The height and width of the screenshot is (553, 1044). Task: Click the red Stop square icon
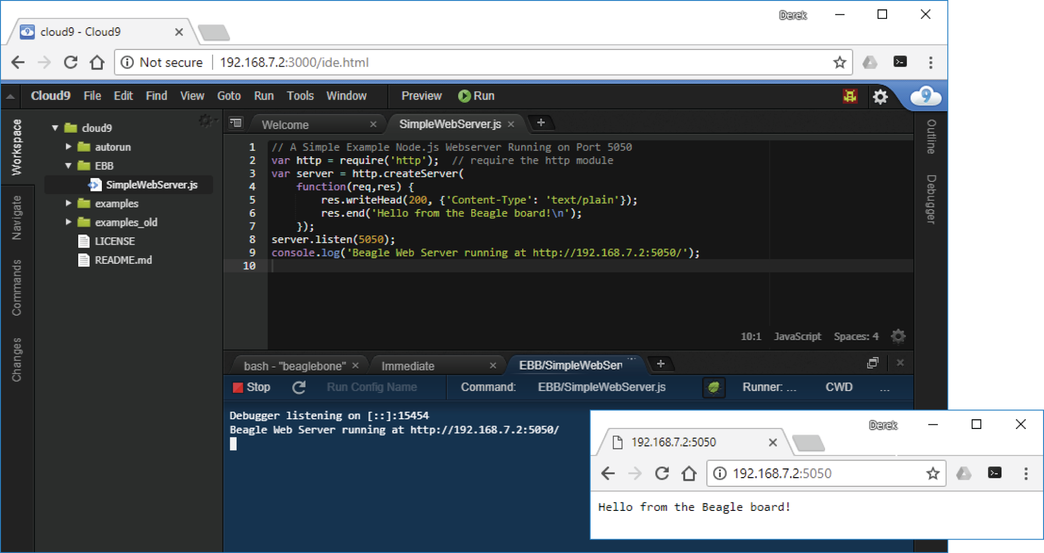pos(238,387)
